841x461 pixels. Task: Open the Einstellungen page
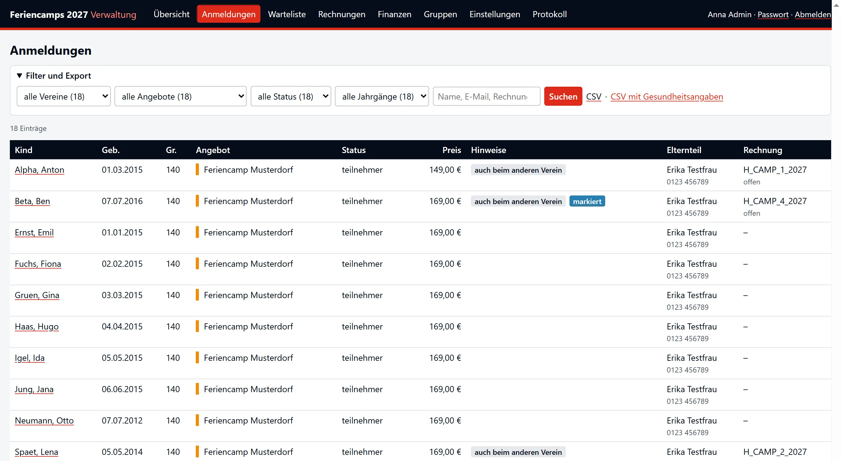pos(495,14)
